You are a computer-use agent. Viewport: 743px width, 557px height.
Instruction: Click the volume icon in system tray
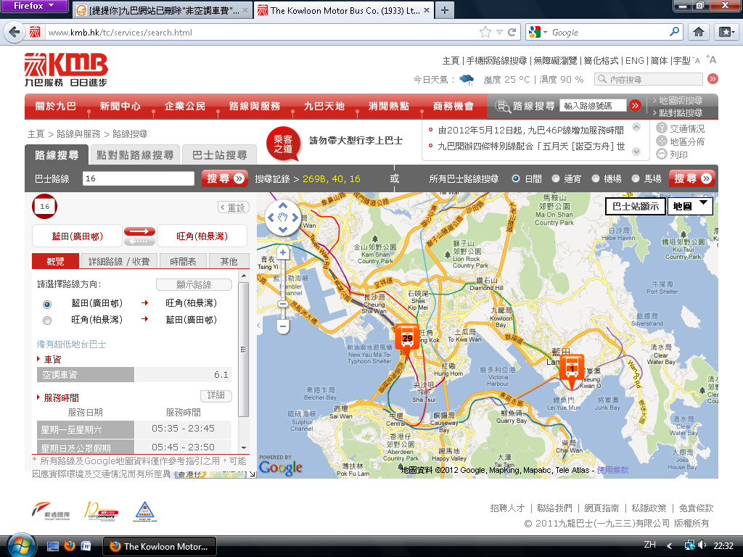pyautogui.click(x=702, y=545)
